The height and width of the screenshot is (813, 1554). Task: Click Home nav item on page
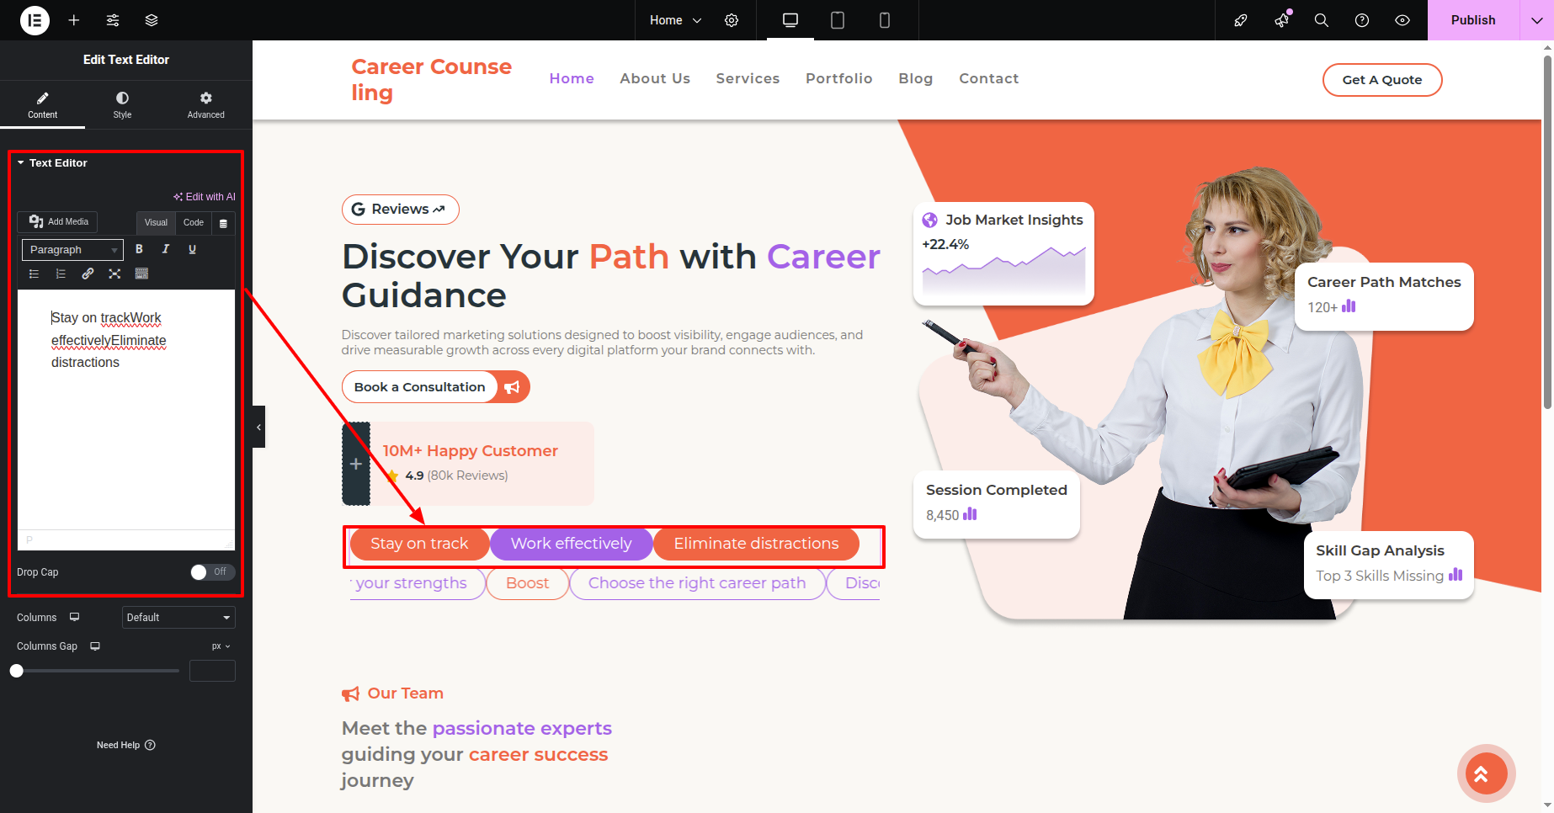coord(572,78)
